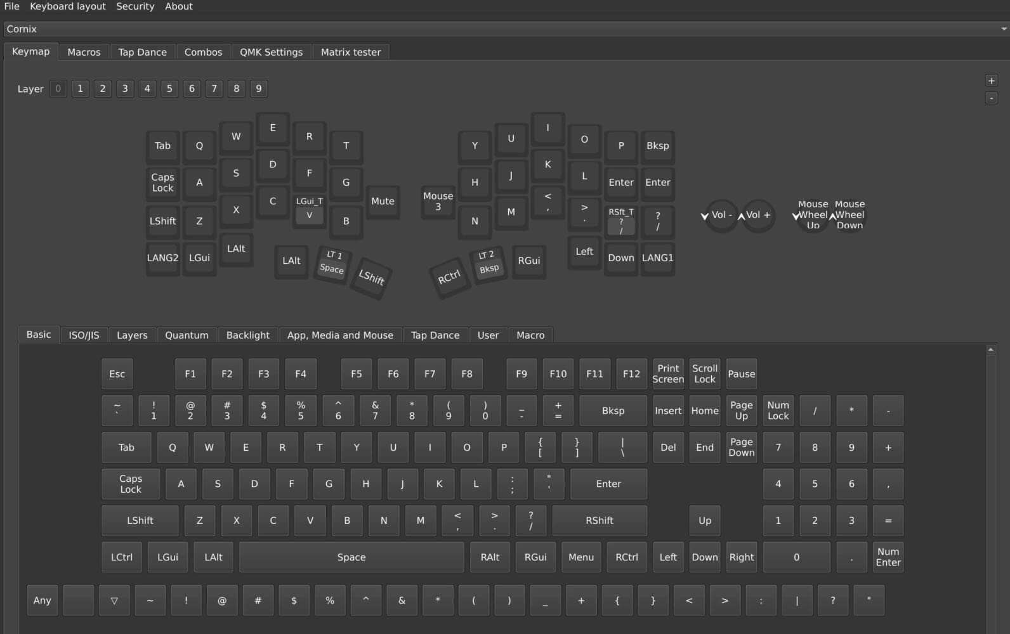Viewport: 1010px width, 634px height.
Task: Click the Mute key on keymap
Action: [x=383, y=201]
